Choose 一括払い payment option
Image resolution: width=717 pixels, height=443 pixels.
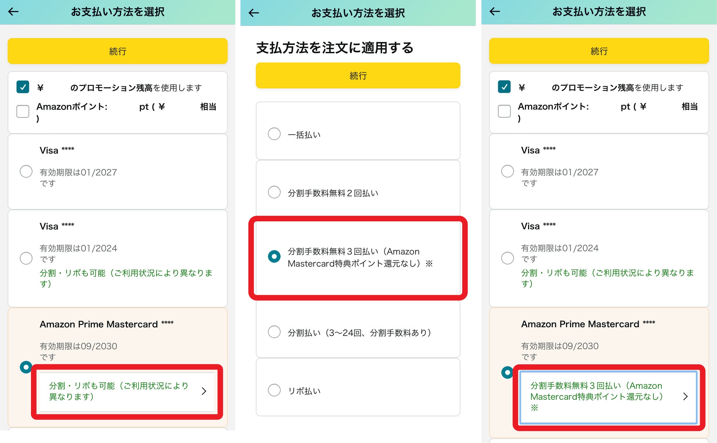point(274,134)
